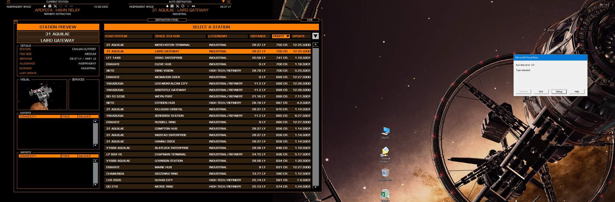
Task: Open the This PC desktop icon
Action: tap(386, 133)
